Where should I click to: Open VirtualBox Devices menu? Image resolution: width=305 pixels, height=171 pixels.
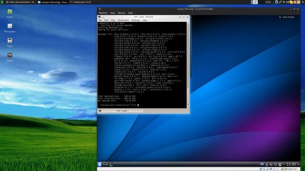[x=122, y=13]
